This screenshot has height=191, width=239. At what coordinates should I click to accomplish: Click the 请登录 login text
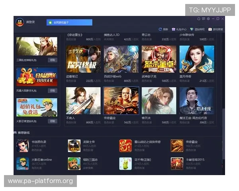pos(30,22)
